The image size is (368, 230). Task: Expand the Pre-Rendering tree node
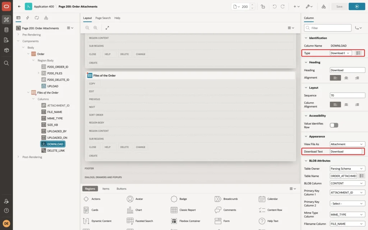pos(18,34)
